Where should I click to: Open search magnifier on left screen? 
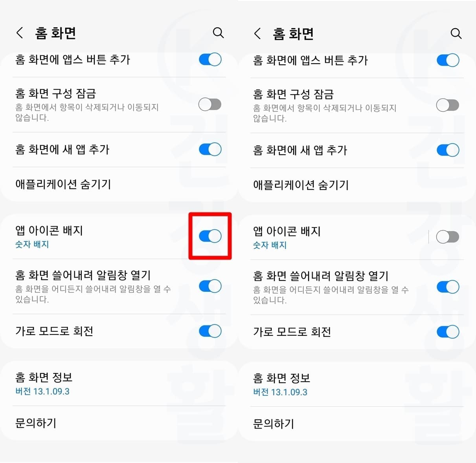(x=218, y=33)
